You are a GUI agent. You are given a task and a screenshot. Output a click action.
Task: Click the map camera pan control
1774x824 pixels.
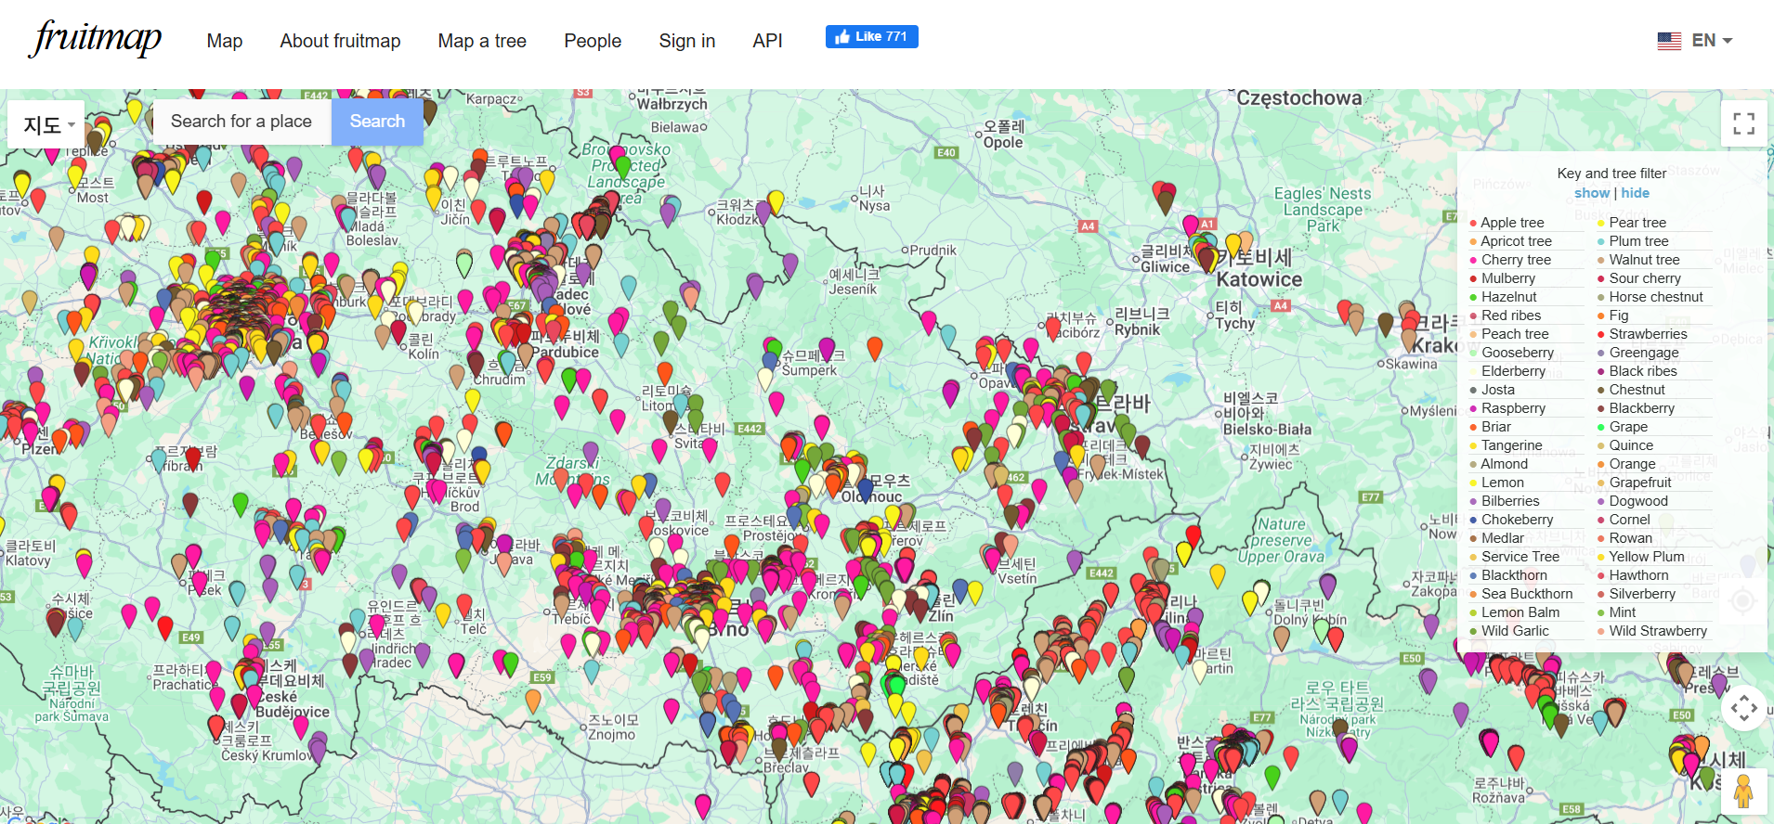(1743, 709)
